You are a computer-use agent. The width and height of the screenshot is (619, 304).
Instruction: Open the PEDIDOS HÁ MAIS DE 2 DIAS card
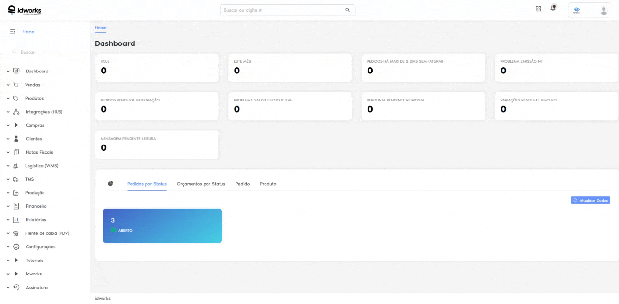423,68
